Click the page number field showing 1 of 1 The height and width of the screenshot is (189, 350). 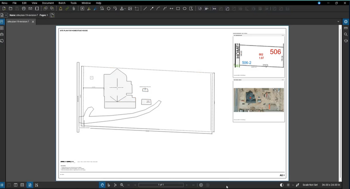(x=161, y=185)
